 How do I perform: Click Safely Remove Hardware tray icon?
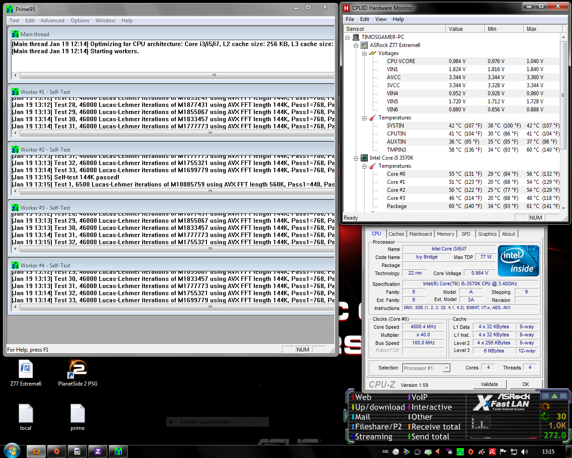[x=428, y=452]
